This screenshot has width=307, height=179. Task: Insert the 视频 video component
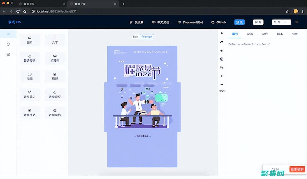click(x=55, y=76)
